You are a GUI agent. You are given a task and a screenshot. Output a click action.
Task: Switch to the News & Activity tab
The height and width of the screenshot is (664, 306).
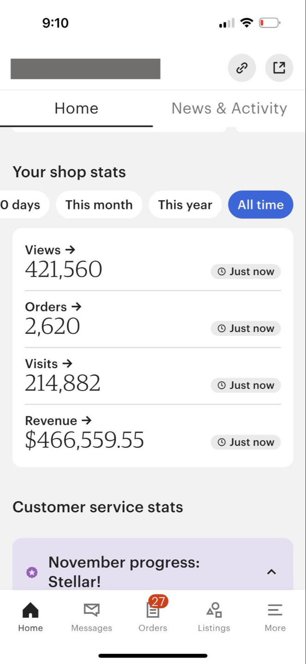(229, 108)
